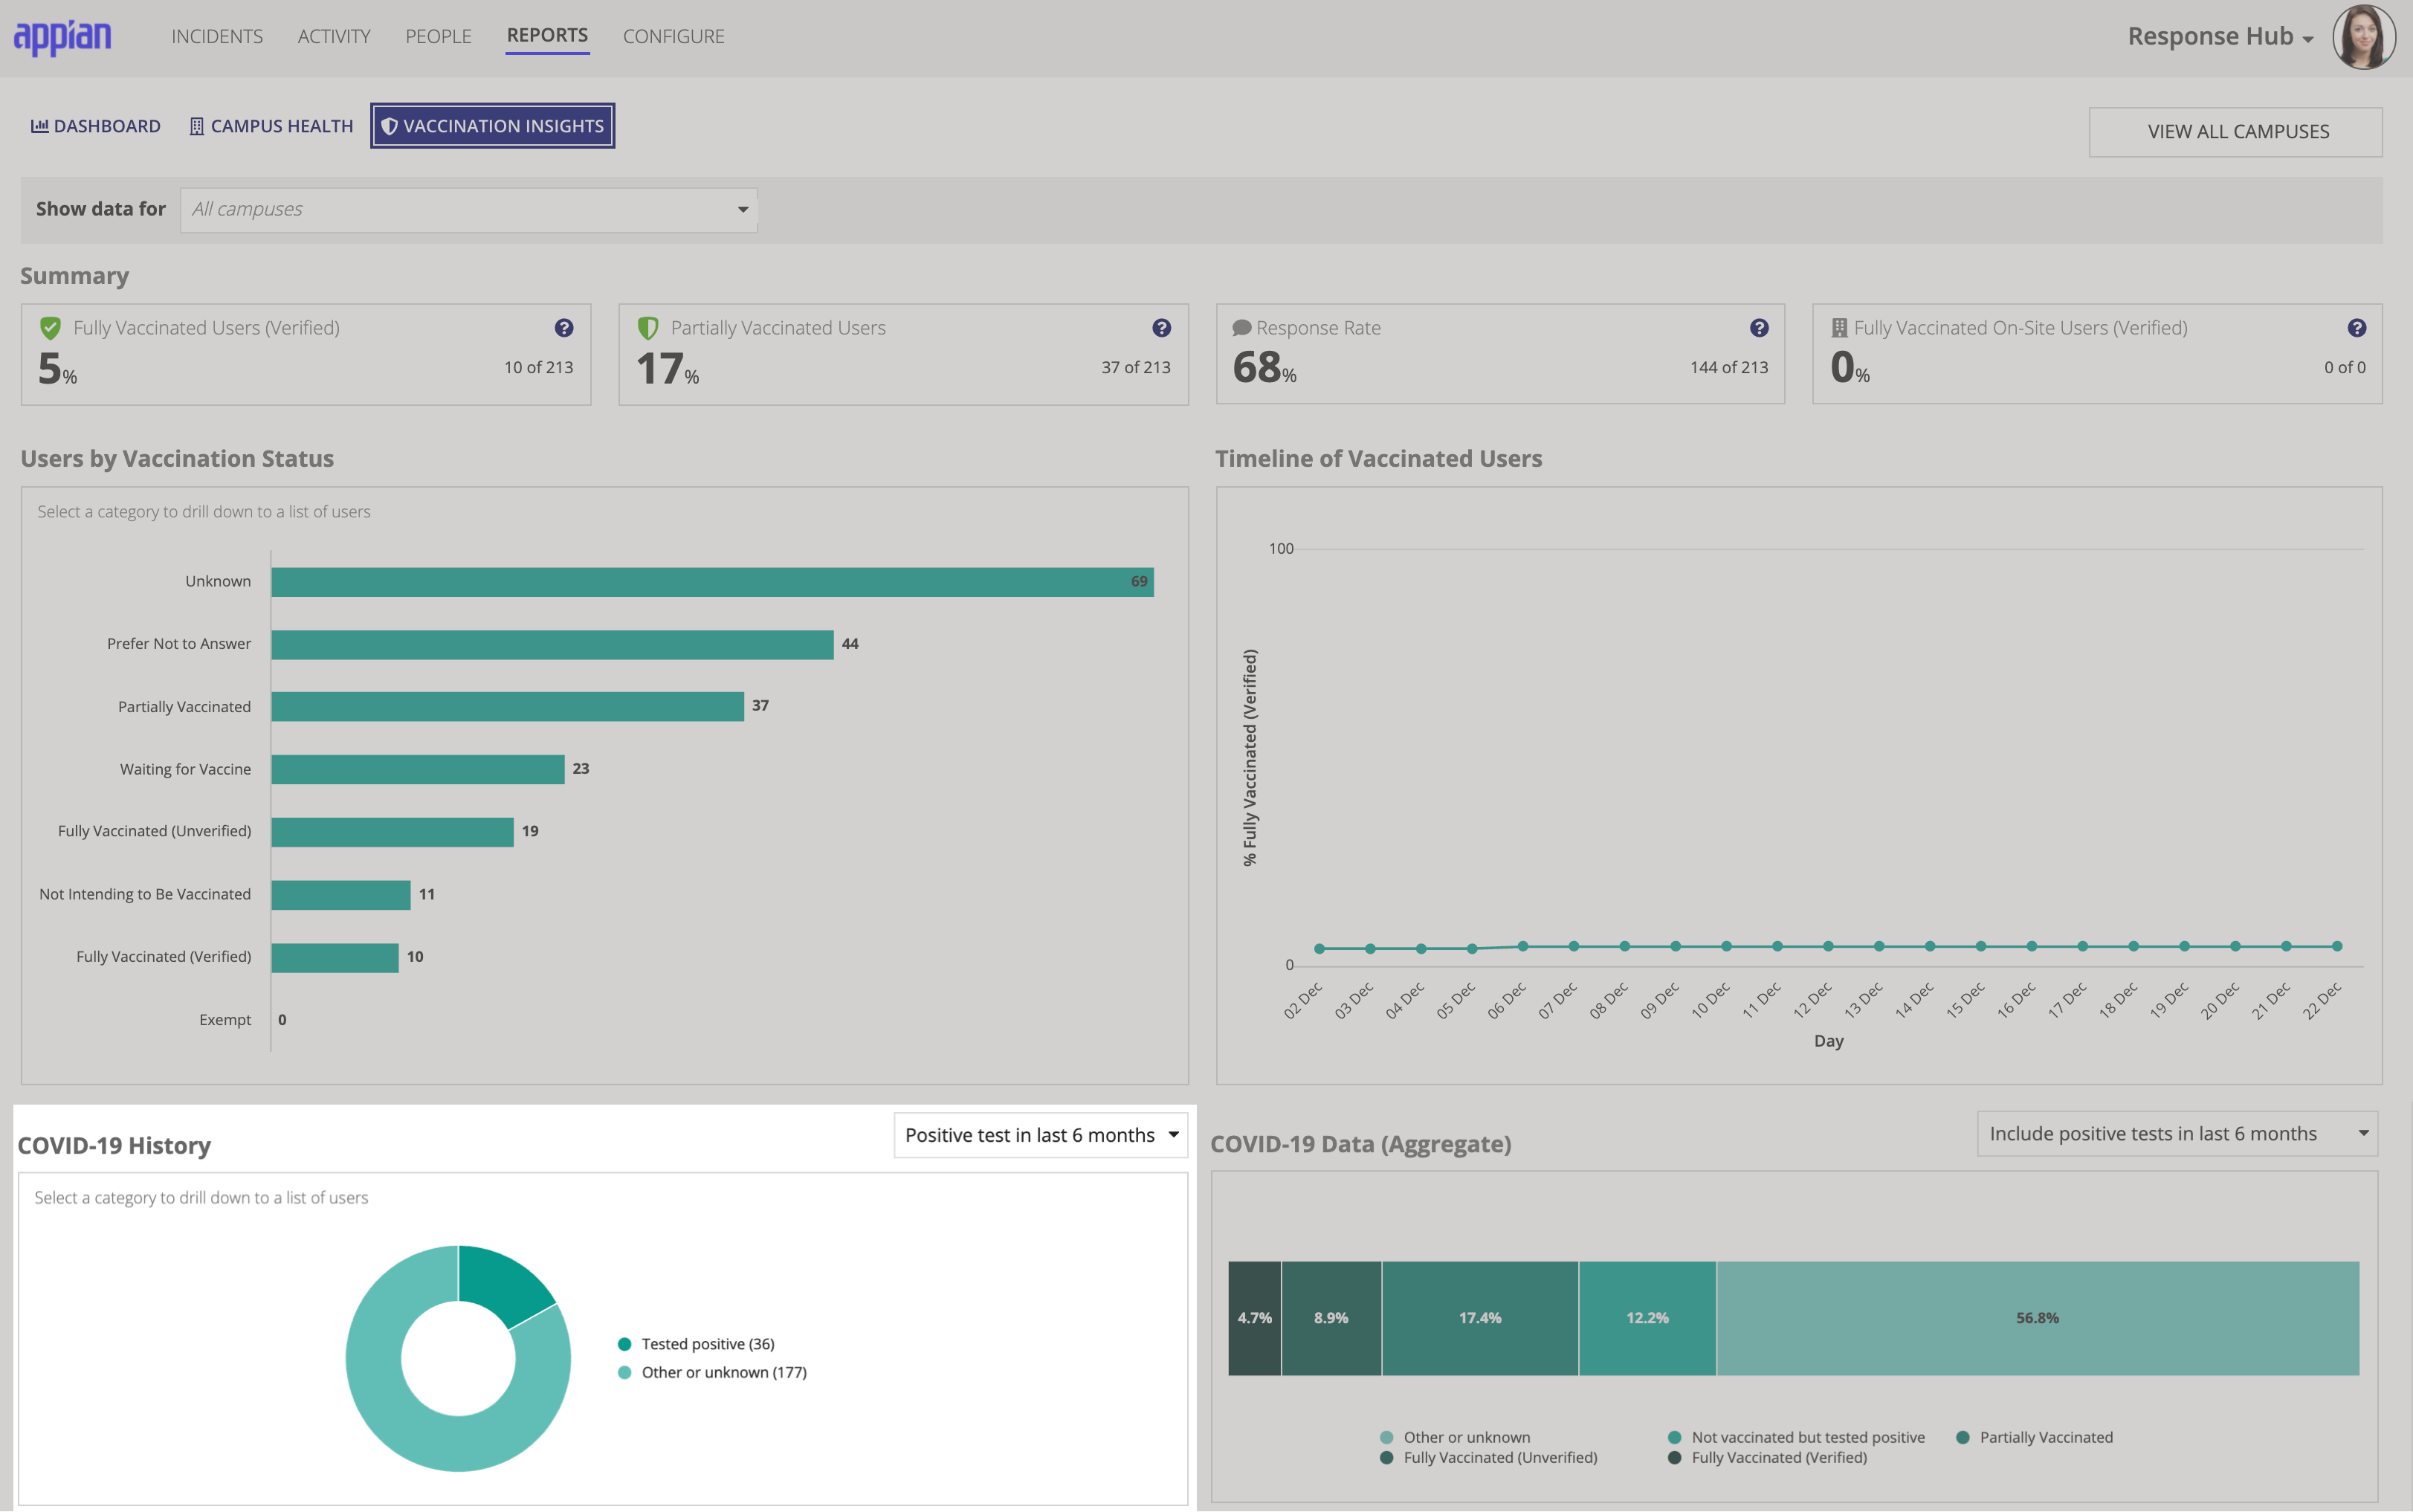Click the Exempt category label

point(225,1020)
